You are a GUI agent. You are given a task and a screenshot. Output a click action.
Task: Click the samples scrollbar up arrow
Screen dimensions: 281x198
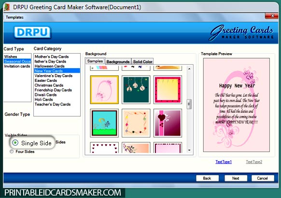pyautogui.click(x=189, y=69)
